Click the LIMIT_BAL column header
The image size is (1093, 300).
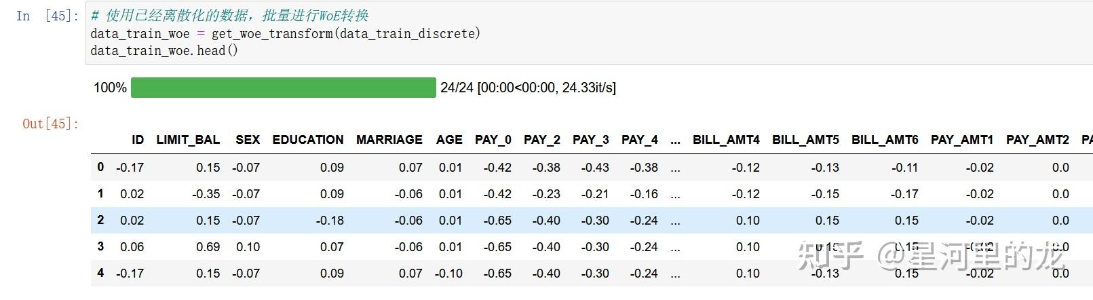tap(188, 140)
